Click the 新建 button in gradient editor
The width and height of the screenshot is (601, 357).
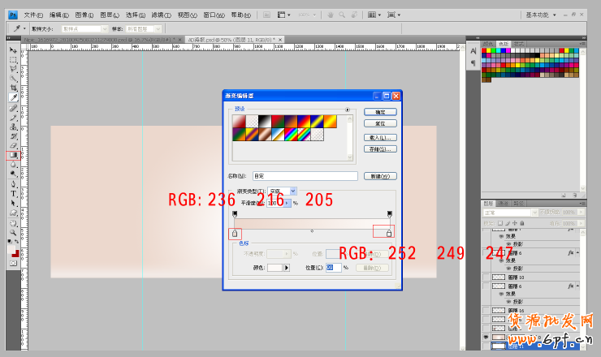379,175
